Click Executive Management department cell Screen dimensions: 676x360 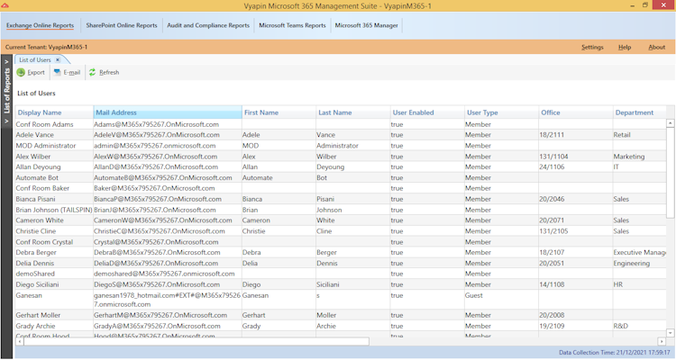tap(640, 252)
